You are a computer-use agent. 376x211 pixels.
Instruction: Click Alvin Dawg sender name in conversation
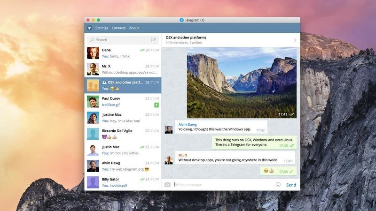188,124
